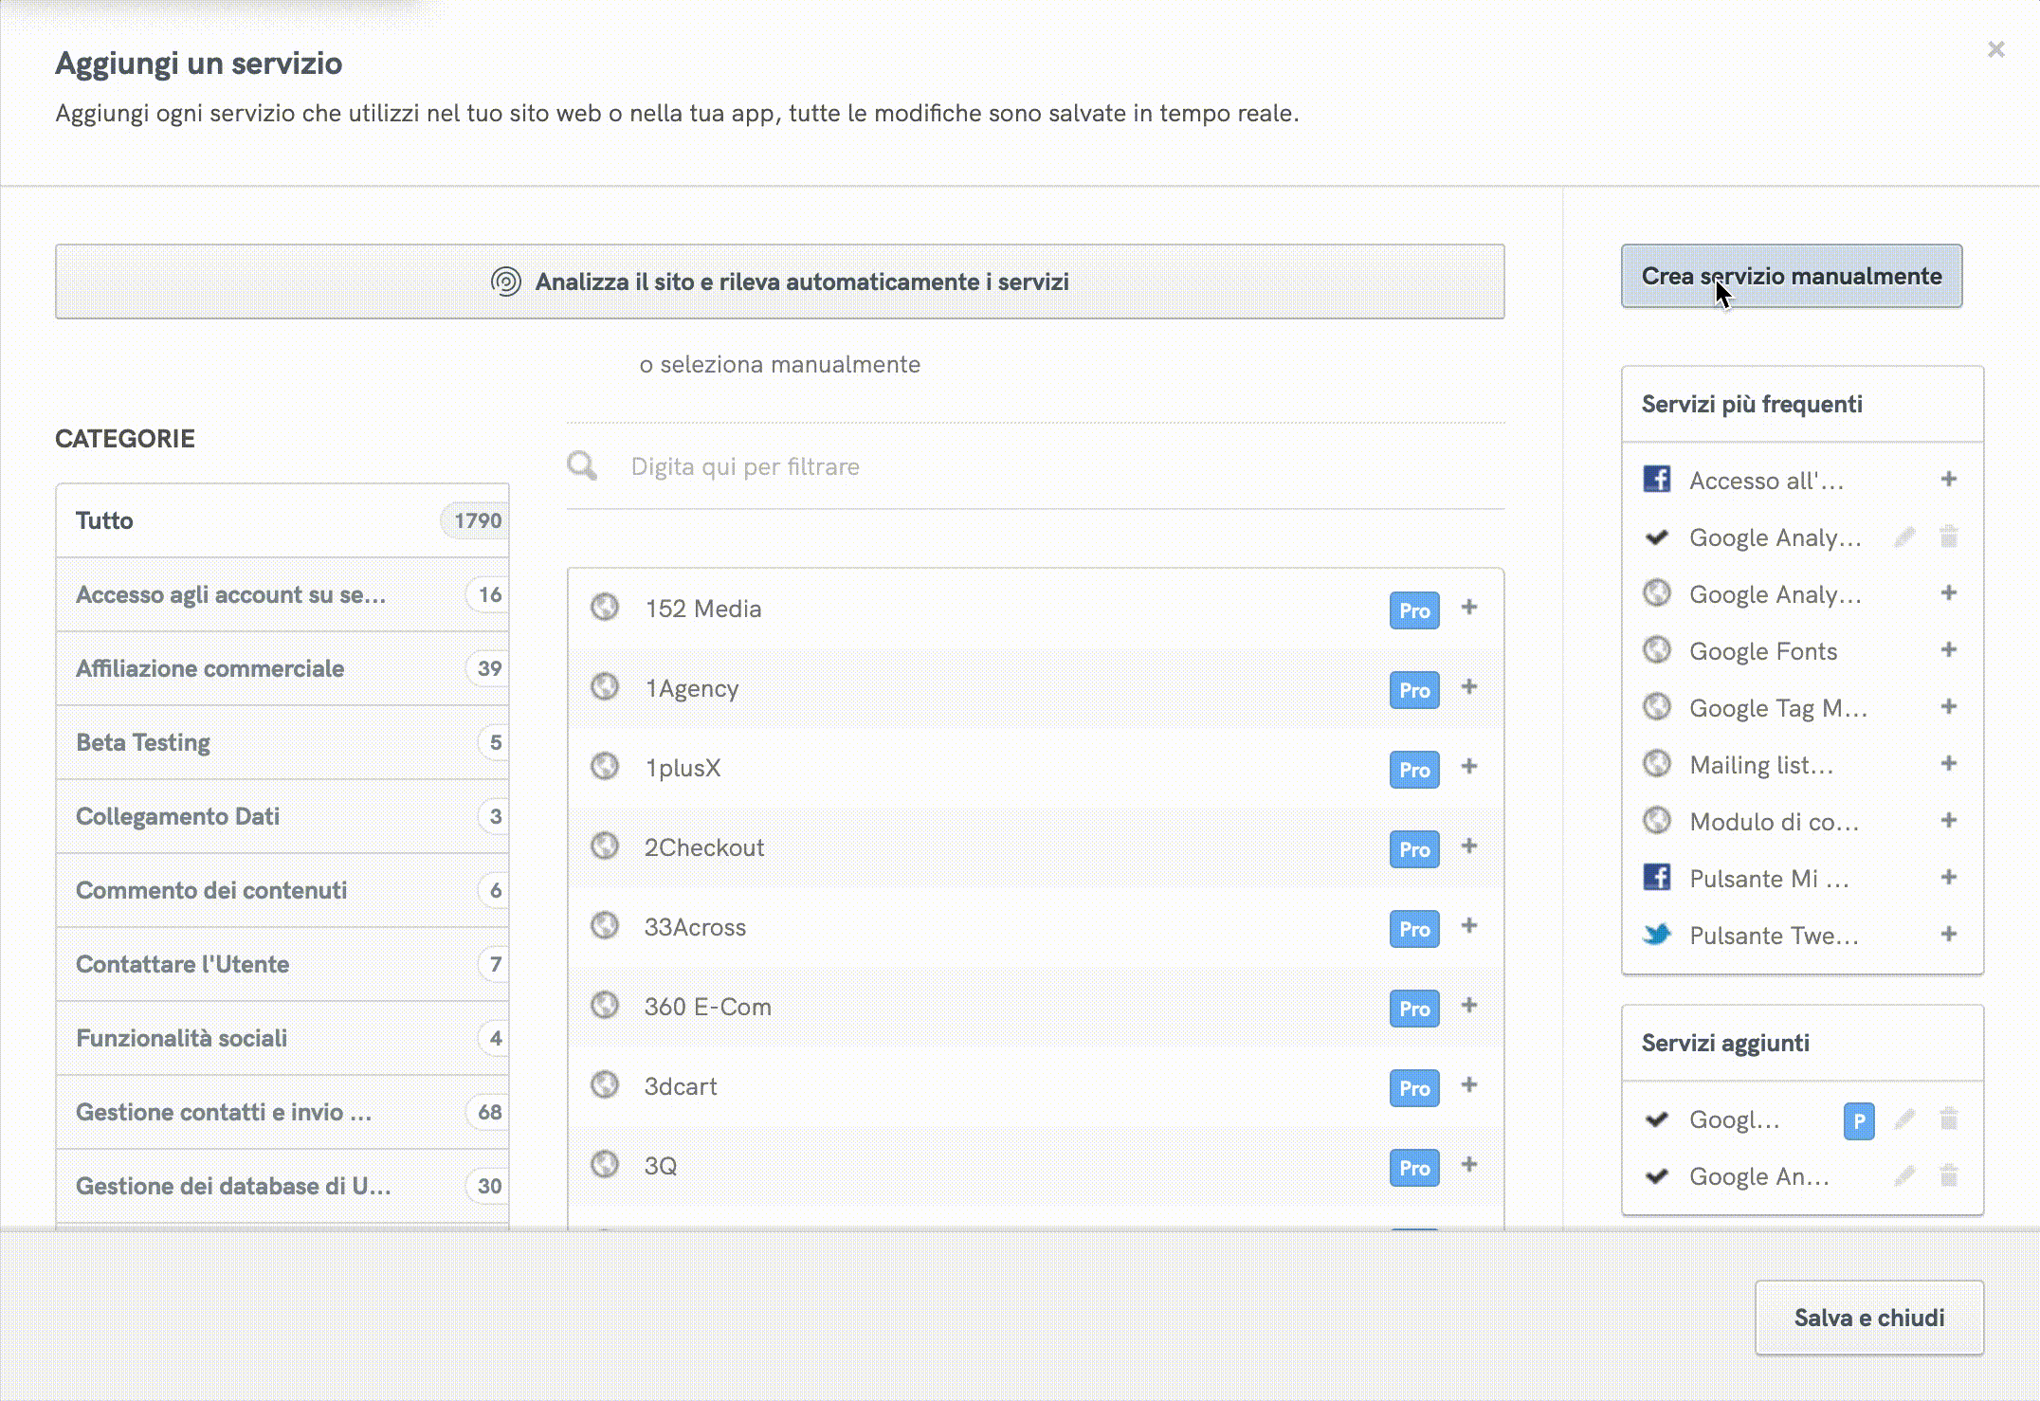The height and width of the screenshot is (1401, 2040).
Task: Add 152 Media with its plus button
Action: (1468, 608)
